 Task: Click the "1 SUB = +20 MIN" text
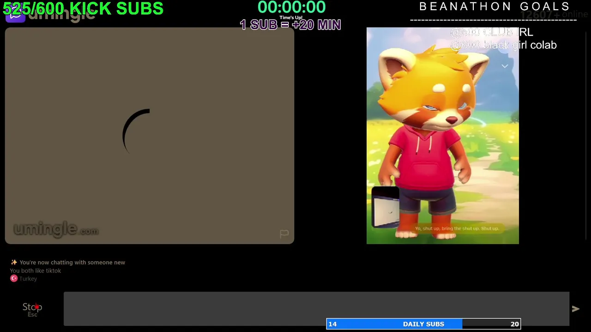point(290,25)
